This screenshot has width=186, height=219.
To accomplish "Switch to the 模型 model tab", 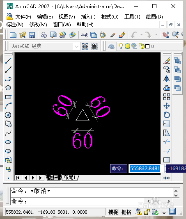I will 53,178.
